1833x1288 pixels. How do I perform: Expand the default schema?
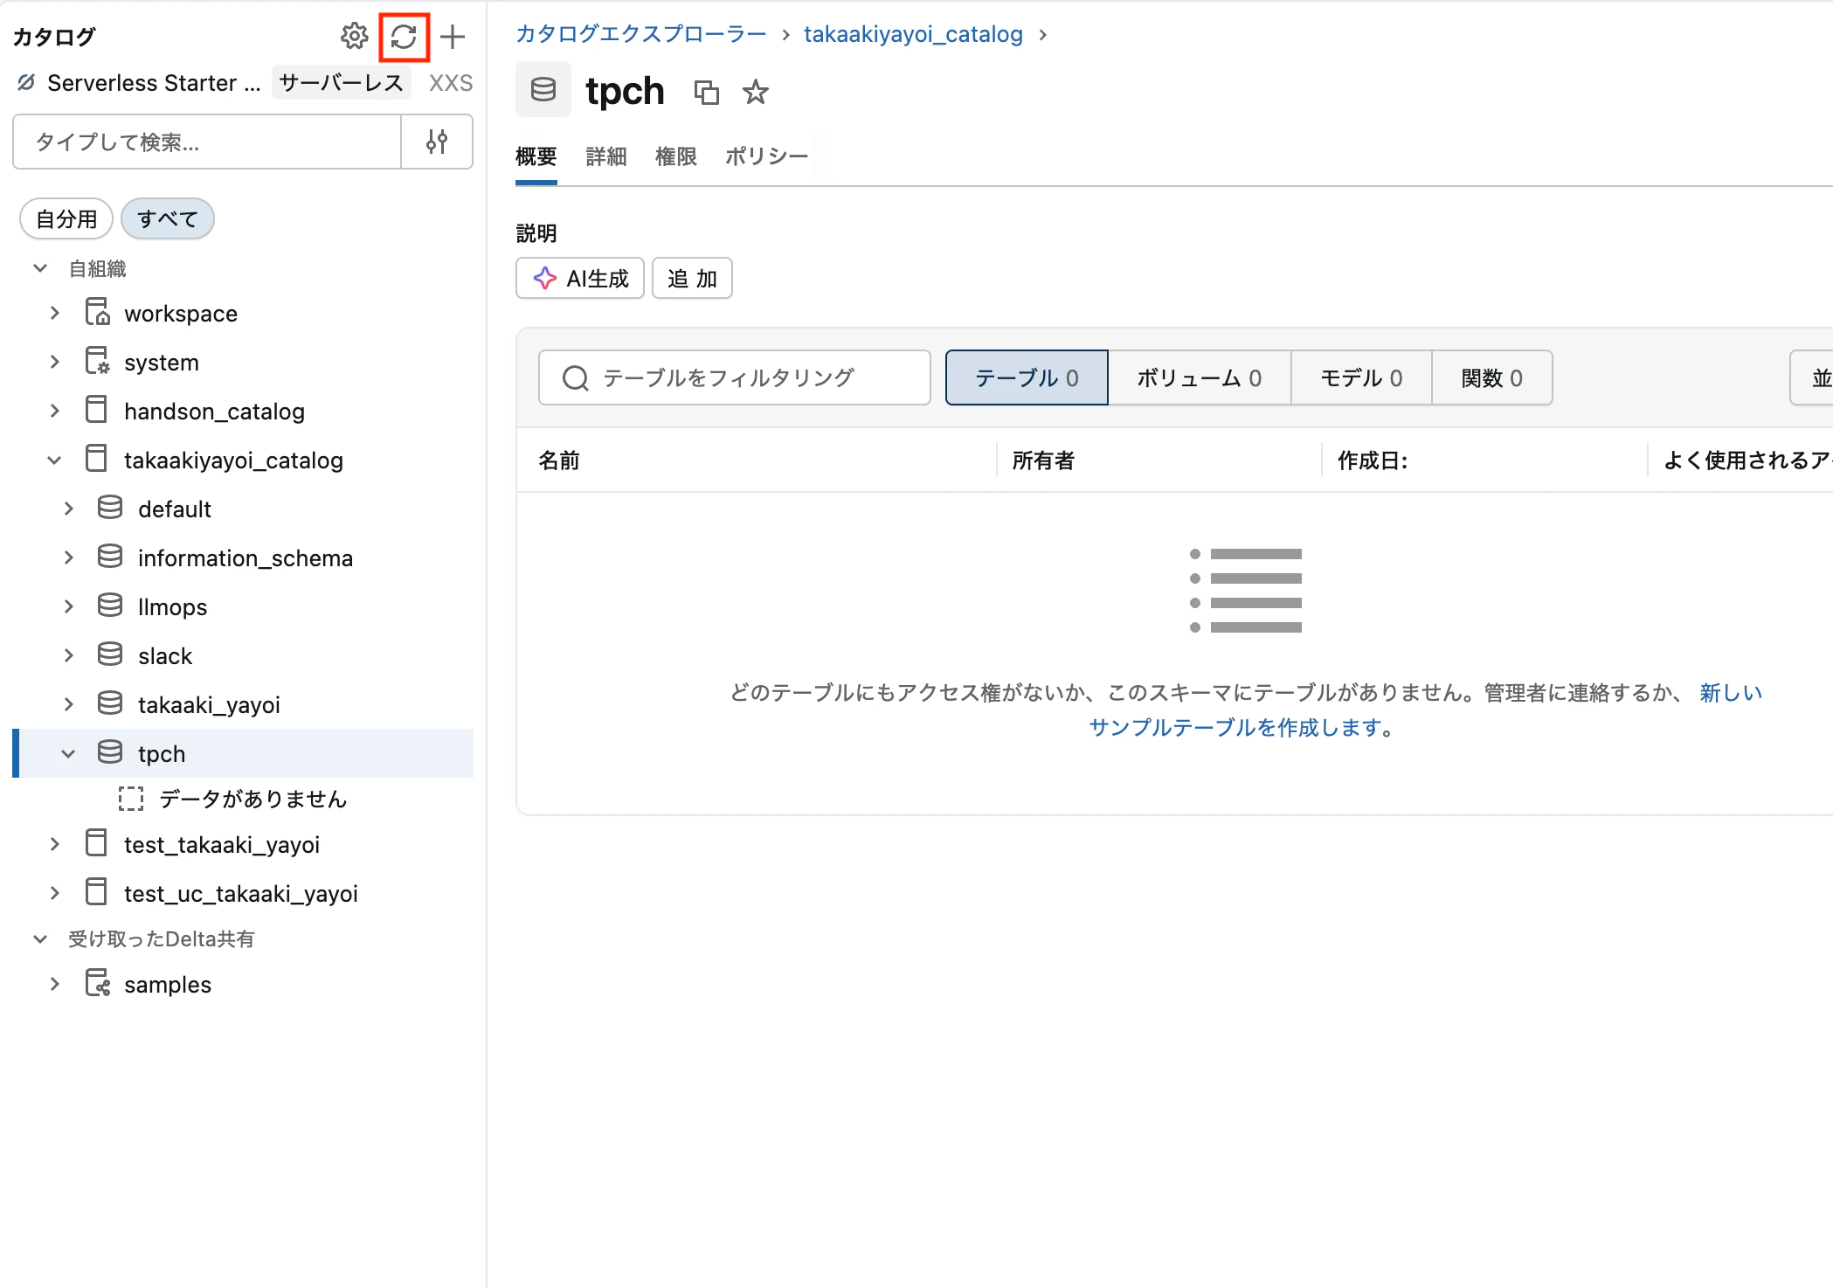click(x=69, y=509)
